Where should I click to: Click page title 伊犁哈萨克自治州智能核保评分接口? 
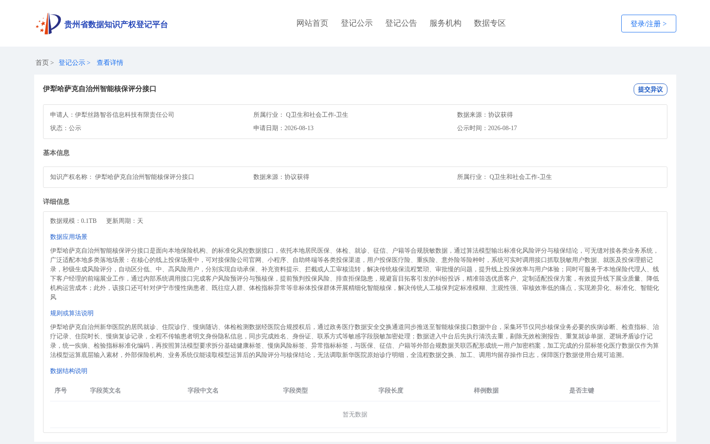100,89
